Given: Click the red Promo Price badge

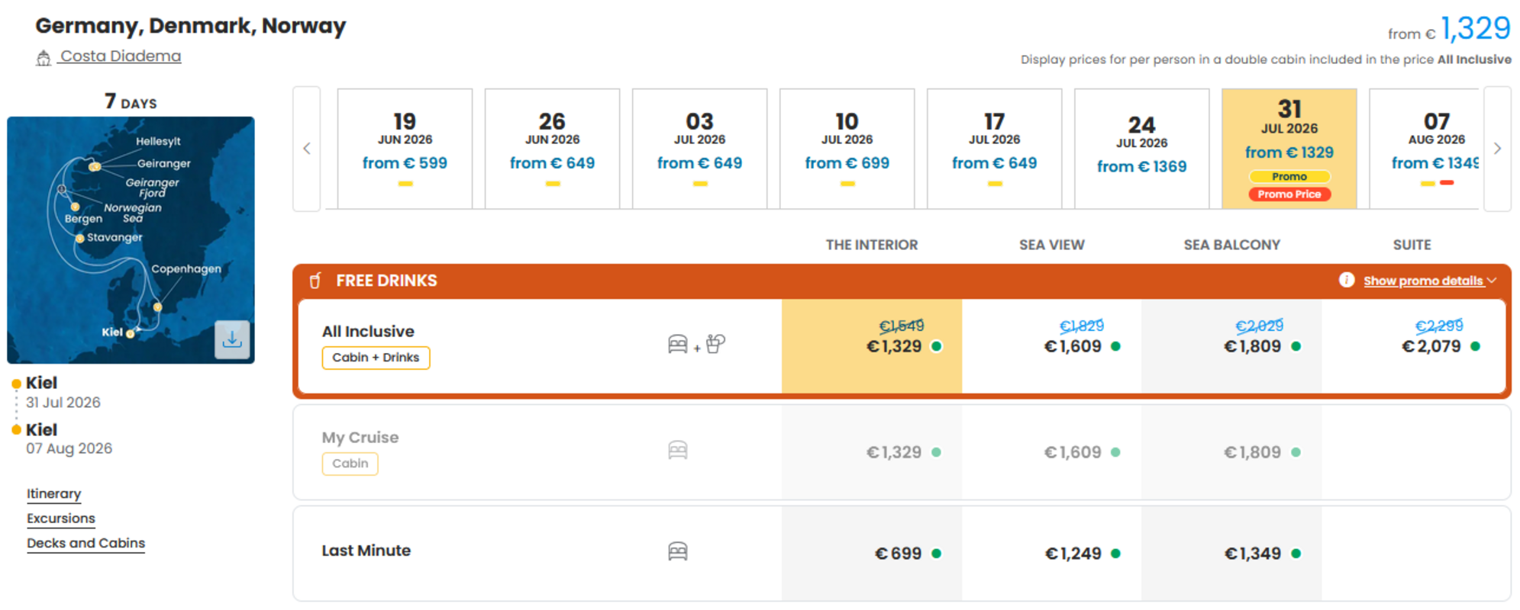Looking at the screenshot, I should click(1289, 194).
